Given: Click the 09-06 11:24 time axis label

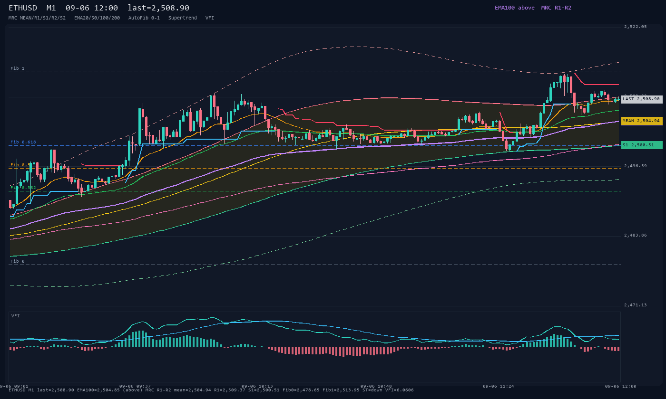Looking at the screenshot, I should click(x=498, y=386).
